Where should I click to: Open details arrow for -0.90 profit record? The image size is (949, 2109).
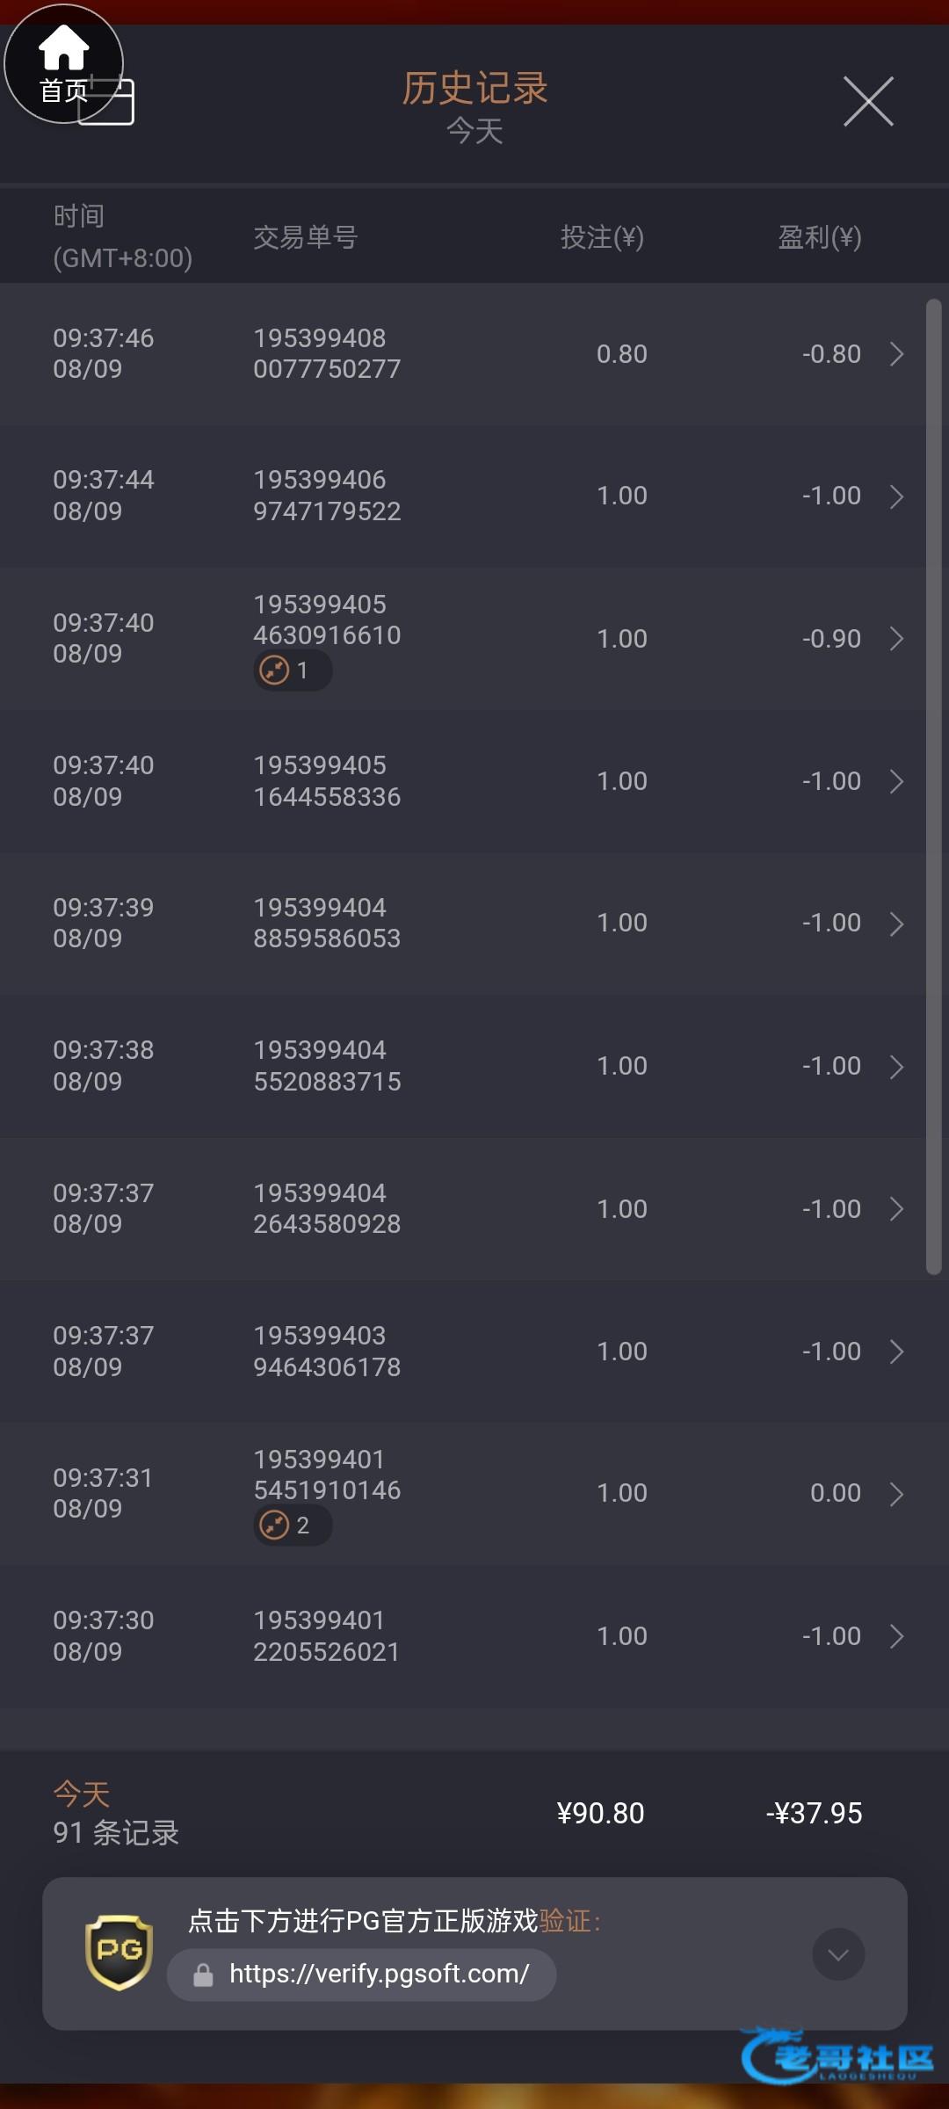(896, 639)
